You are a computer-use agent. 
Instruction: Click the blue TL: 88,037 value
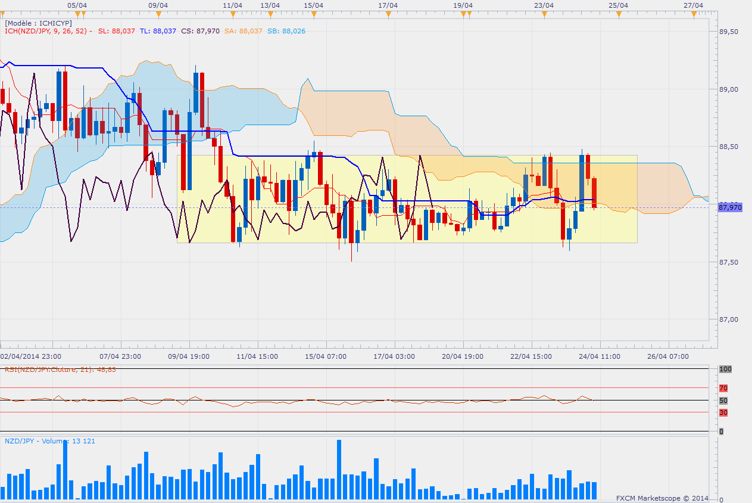tap(158, 31)
